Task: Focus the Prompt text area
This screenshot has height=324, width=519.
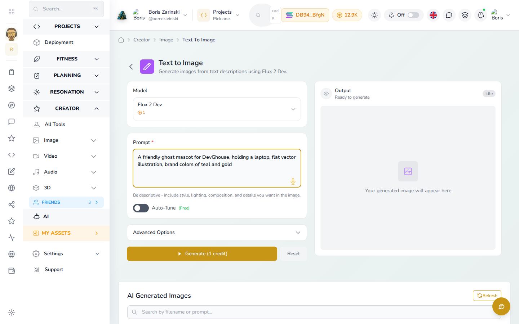Action: 217,168
